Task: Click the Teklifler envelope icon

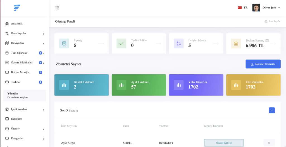Action: click(7, 82)
